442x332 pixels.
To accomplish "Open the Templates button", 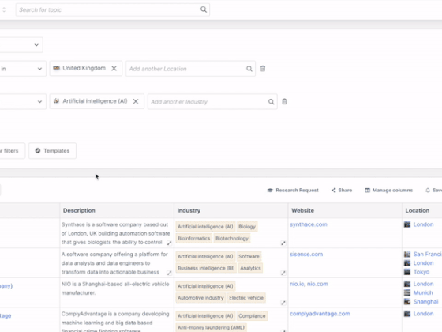I will pos(52,151).
